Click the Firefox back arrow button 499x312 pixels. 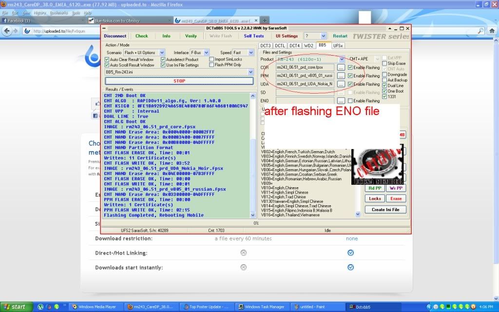pyautogui.click(x=7, y=31)
